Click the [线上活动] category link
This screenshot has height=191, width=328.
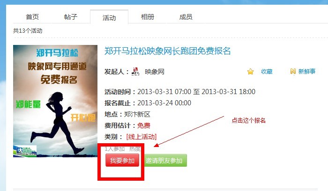[x=142, y=137]
